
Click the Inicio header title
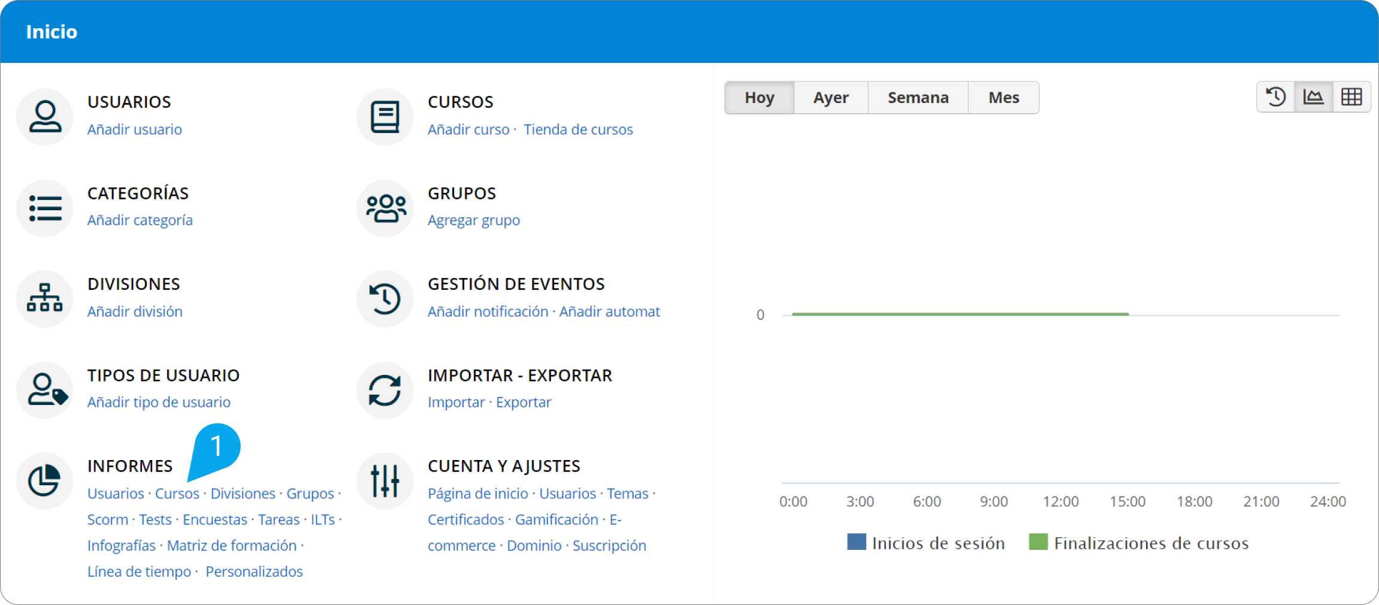52,32
